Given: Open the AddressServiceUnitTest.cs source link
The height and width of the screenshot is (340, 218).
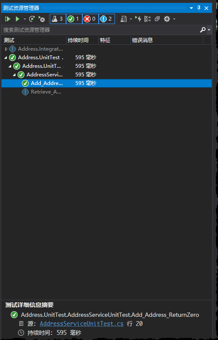Looking at the screenshot, I should (82, 324).
